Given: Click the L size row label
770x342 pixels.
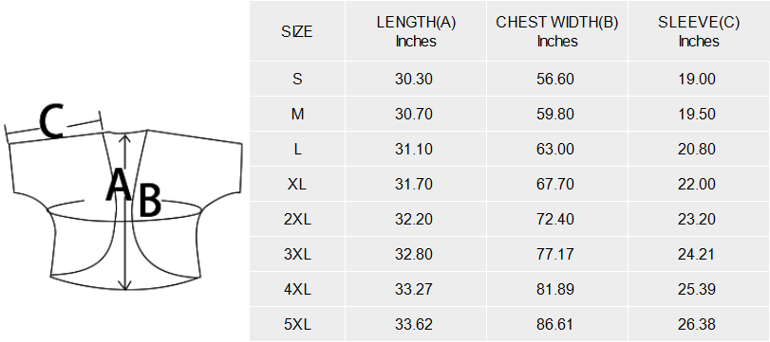Looking at the screenshot, I should [297, 149].
